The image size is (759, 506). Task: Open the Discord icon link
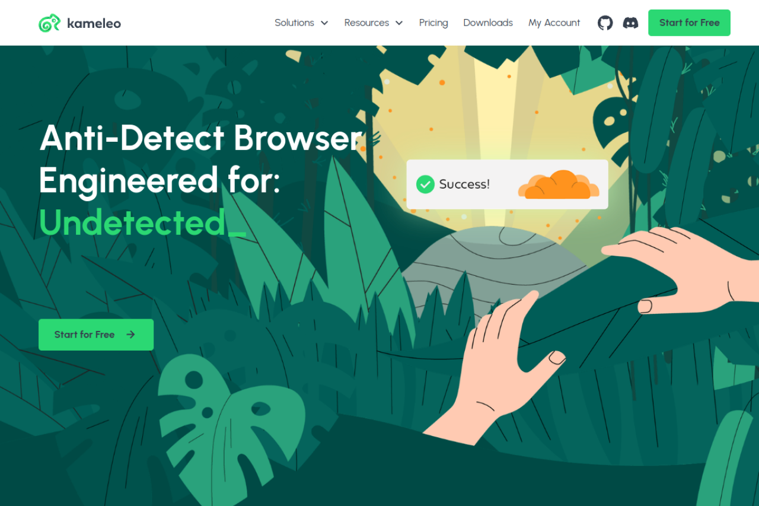(x=630, y=23)
